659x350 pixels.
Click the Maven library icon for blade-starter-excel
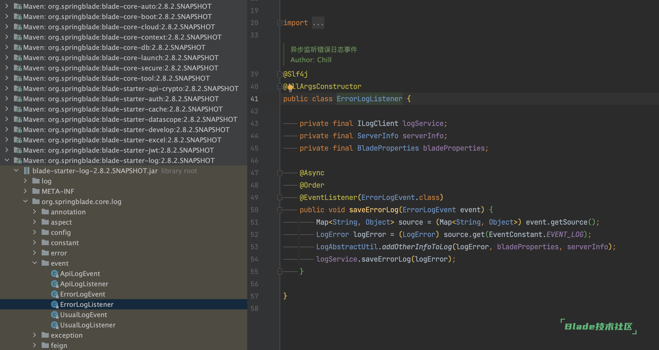coord(17,140)
